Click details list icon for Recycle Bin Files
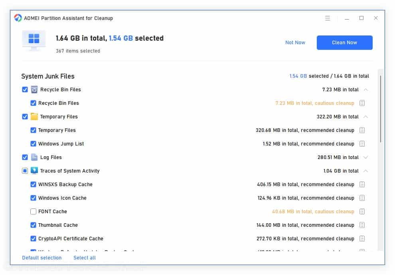The image size is (395, 275). coord(362,103)
